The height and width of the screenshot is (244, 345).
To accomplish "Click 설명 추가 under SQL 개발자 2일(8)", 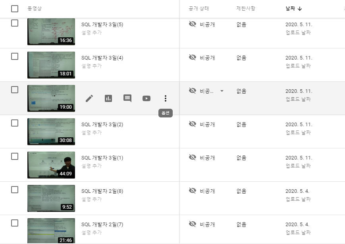I will [x=92, y=199].
